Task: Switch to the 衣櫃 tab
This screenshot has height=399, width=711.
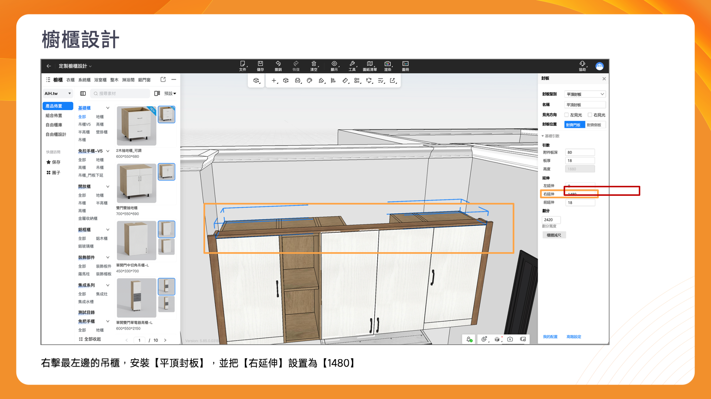Action: click(70, 80)
